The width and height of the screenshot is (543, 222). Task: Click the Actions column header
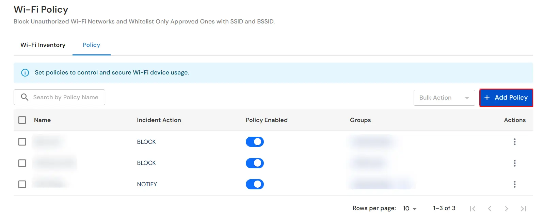click(515, 120)
